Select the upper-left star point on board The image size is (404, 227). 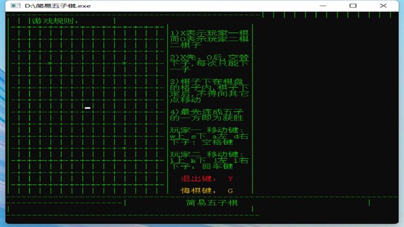pyautogui.click(x=50, y=63)
